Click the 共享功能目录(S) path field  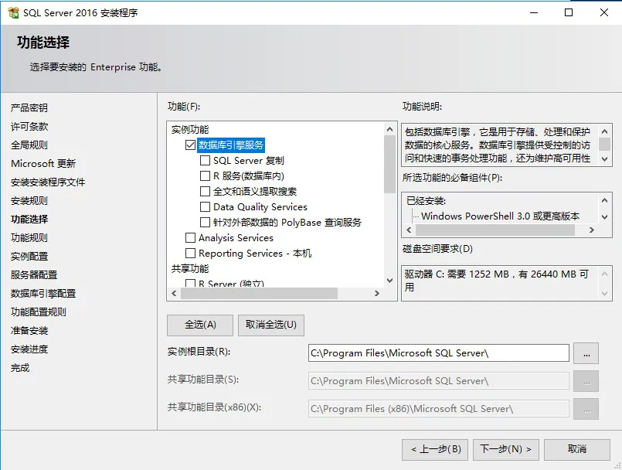pyautogui.click(x=439, y=381)
